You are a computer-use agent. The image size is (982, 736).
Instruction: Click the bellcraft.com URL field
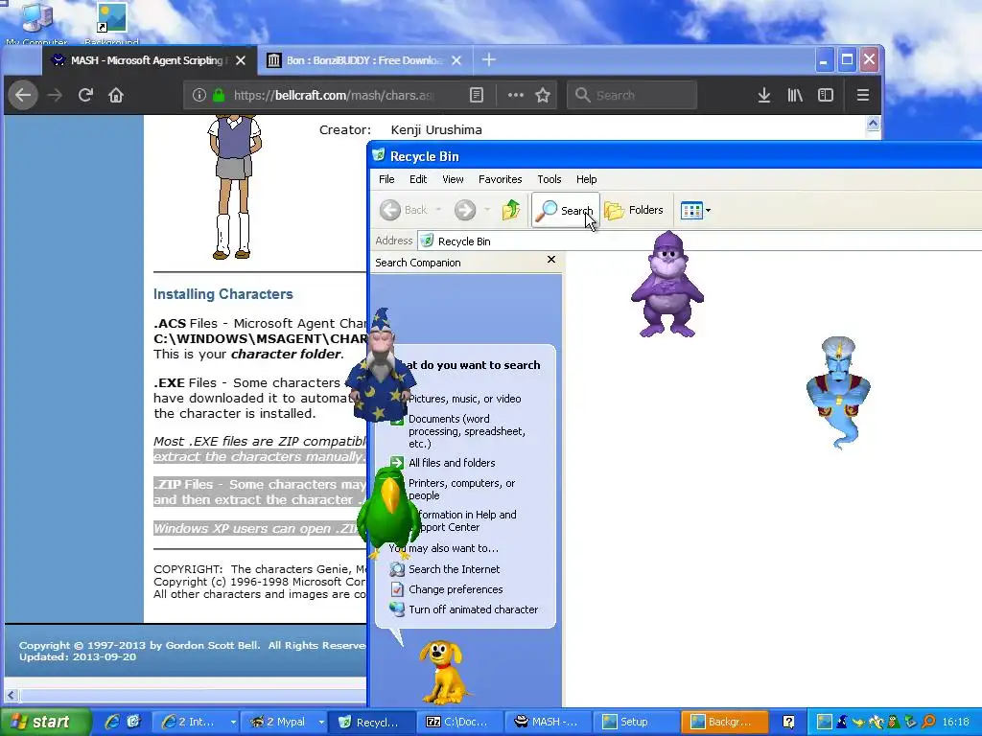pyautogui.click(x=332, y=95)
